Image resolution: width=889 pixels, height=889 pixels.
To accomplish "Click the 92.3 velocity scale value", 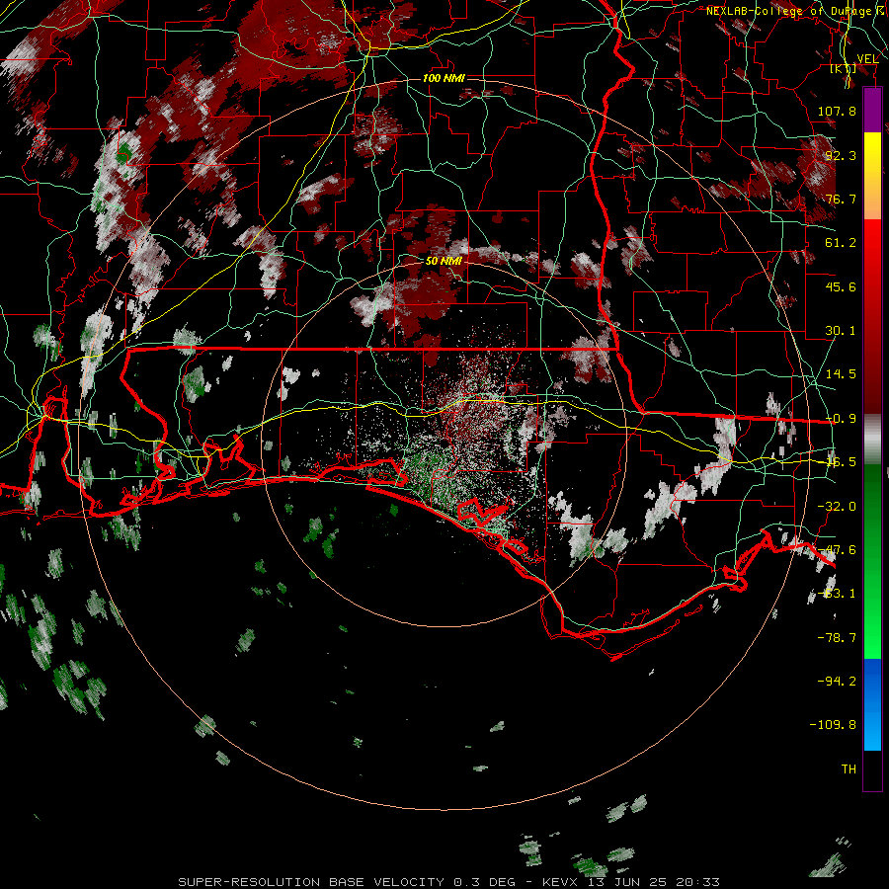I will coord(841,155).
